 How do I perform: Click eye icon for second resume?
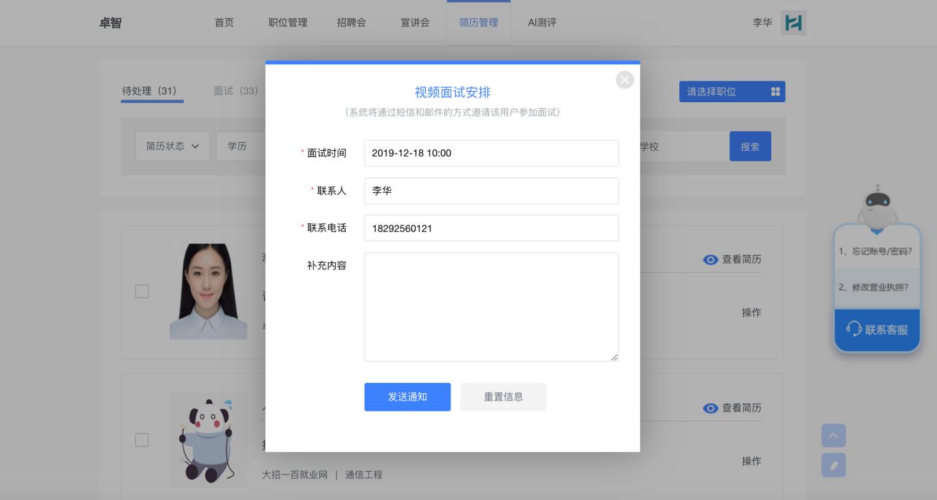[710, 408]
